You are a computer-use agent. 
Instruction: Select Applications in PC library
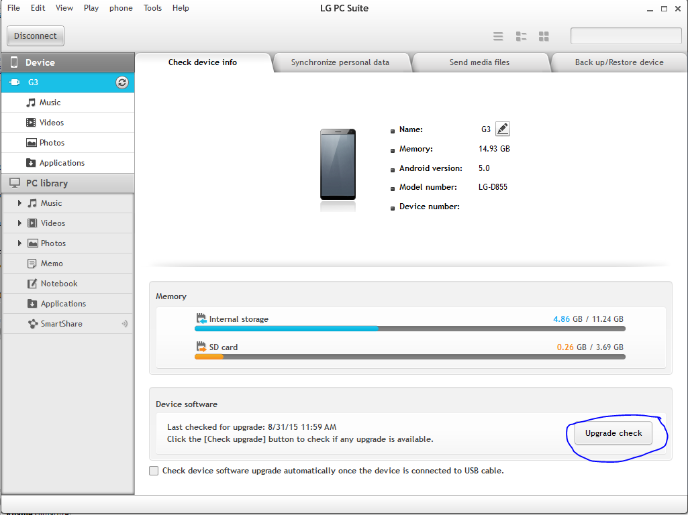68,304
